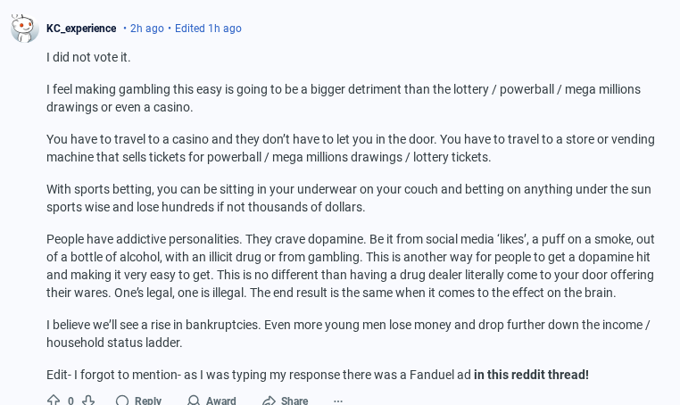Upvote the KC_experience comment
The image size is (680, 405).
(x=54, y=401)
